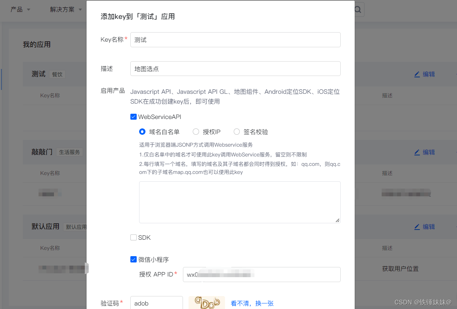
Task: Click 获取用户位置 description text
Action: [x=400, y=269]
